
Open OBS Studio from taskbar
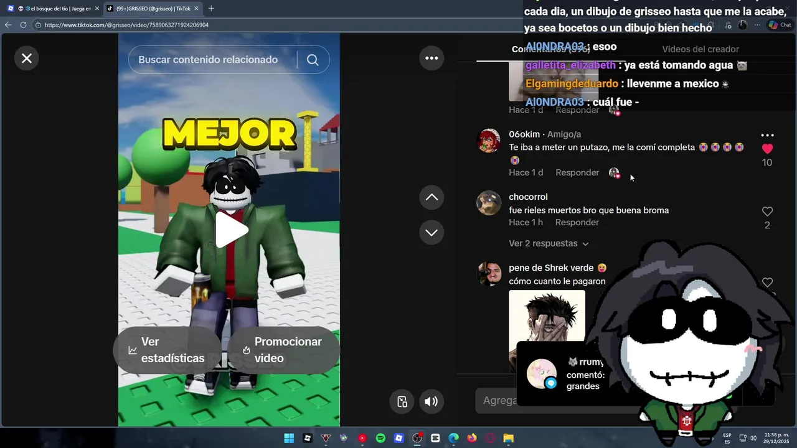[417, 438]
